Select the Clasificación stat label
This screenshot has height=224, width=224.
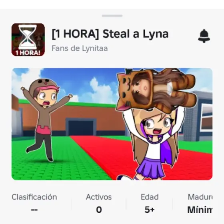click(x=34, y=197)
